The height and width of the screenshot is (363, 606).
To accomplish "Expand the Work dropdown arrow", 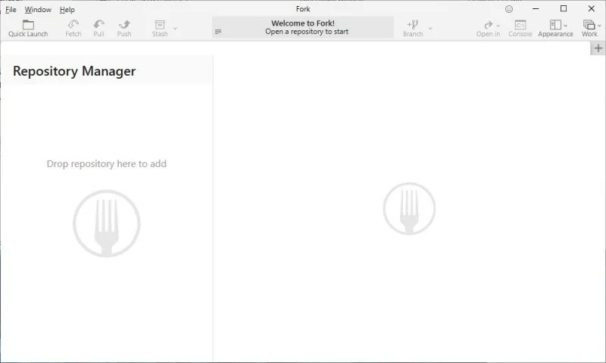I will pos(599,26).
